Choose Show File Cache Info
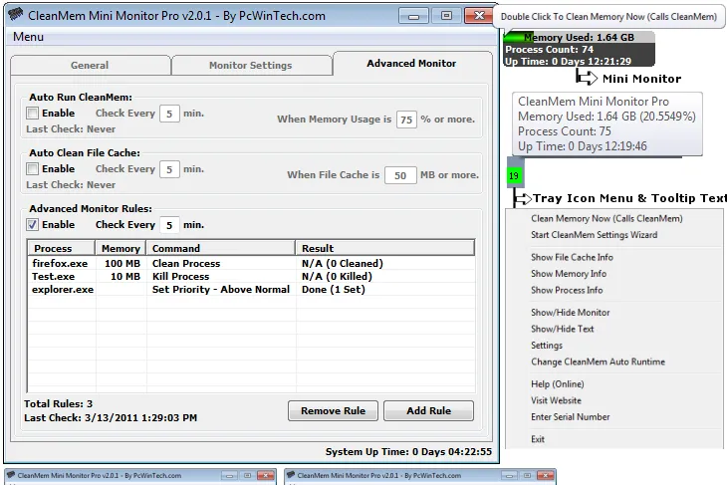Viewport: 727px width, 485px height. 572,257
